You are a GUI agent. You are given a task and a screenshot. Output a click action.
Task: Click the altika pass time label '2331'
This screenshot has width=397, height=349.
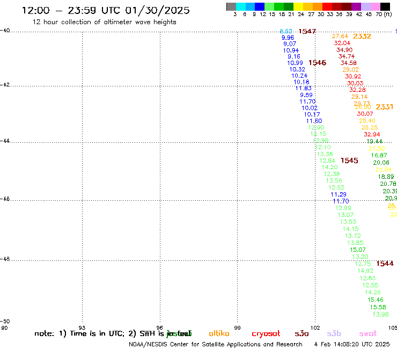point(384,107)
